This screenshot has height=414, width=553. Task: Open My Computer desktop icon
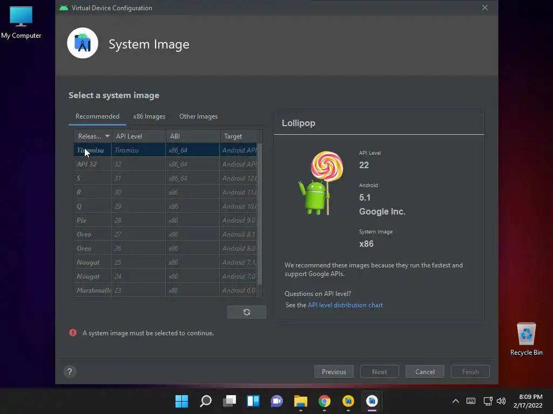21,22
